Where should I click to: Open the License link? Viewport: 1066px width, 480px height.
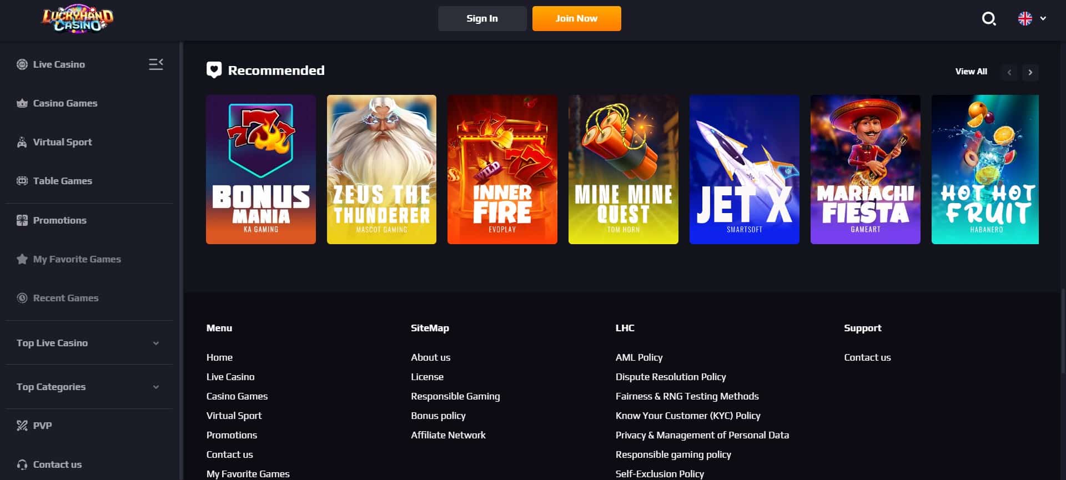click(x=427, y=377)
